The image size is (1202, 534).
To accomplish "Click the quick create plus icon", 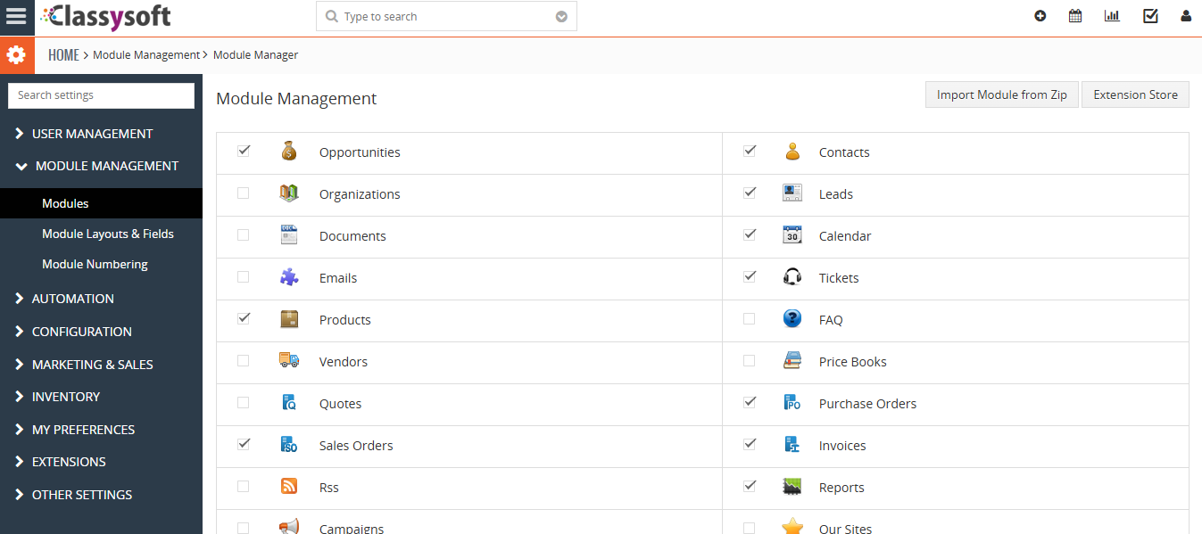I will tap(1040, 16).
